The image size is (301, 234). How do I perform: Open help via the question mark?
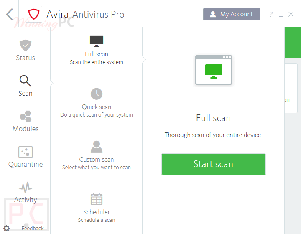271,14
